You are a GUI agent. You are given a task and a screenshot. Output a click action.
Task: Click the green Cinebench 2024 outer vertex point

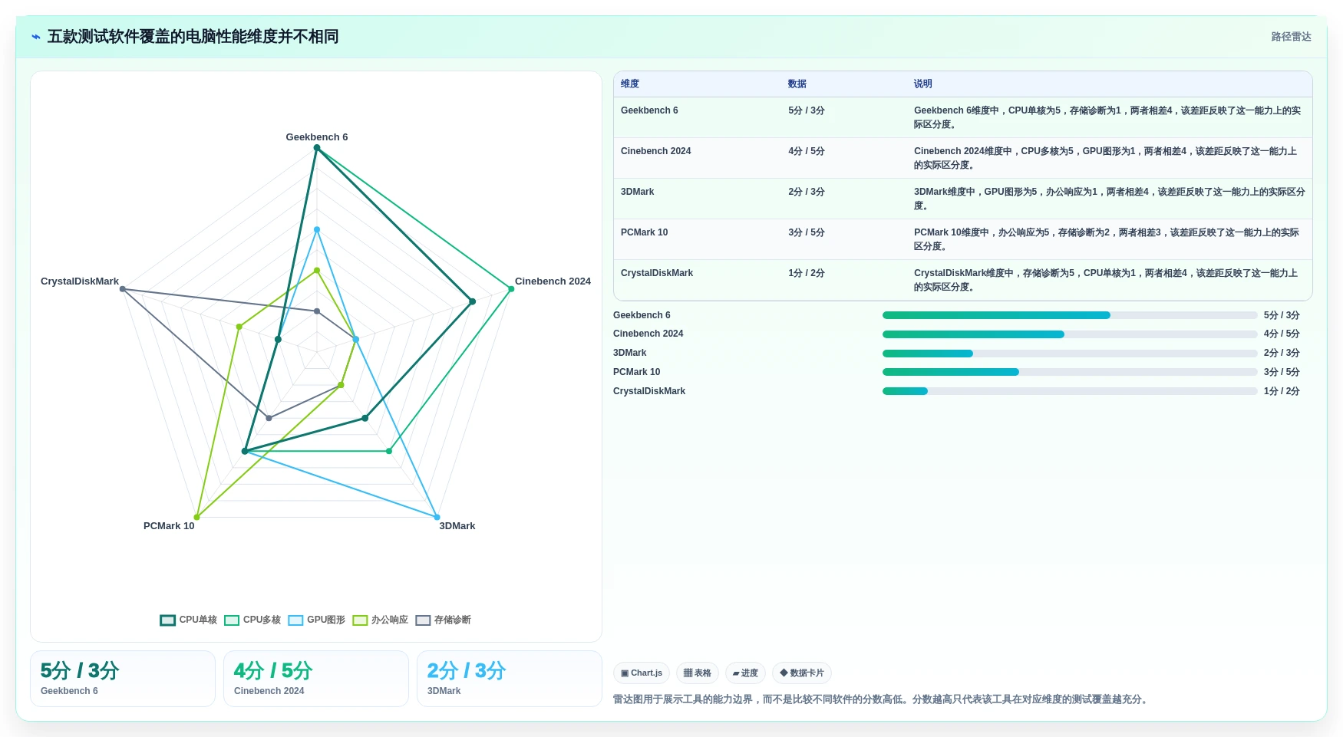coord(511,289)
